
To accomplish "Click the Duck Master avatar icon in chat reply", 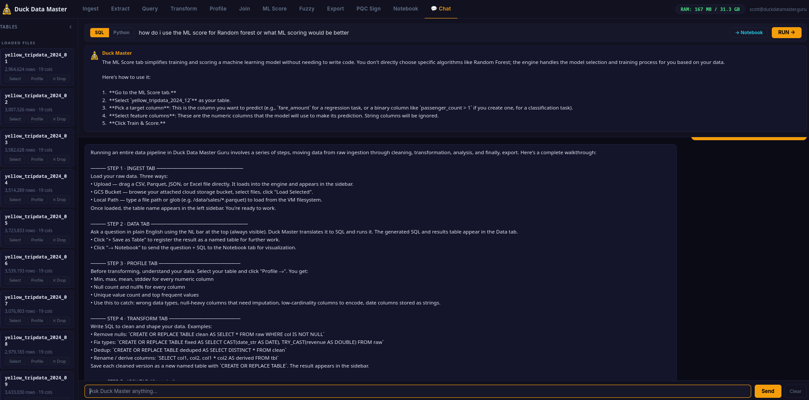I will coord(95,56).
